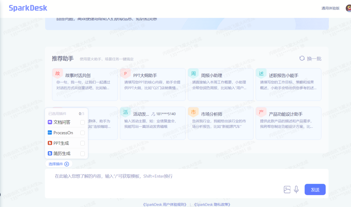
Task: Send the message with 发送 button
Action: [315, 189]
